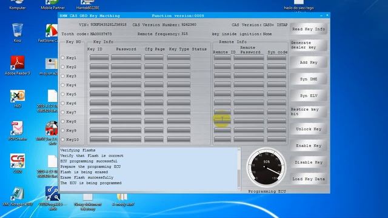Click the Syn DME button
The height and width of the screenshot is (218, 388).
pyautogui.click(x=309, y=79)
